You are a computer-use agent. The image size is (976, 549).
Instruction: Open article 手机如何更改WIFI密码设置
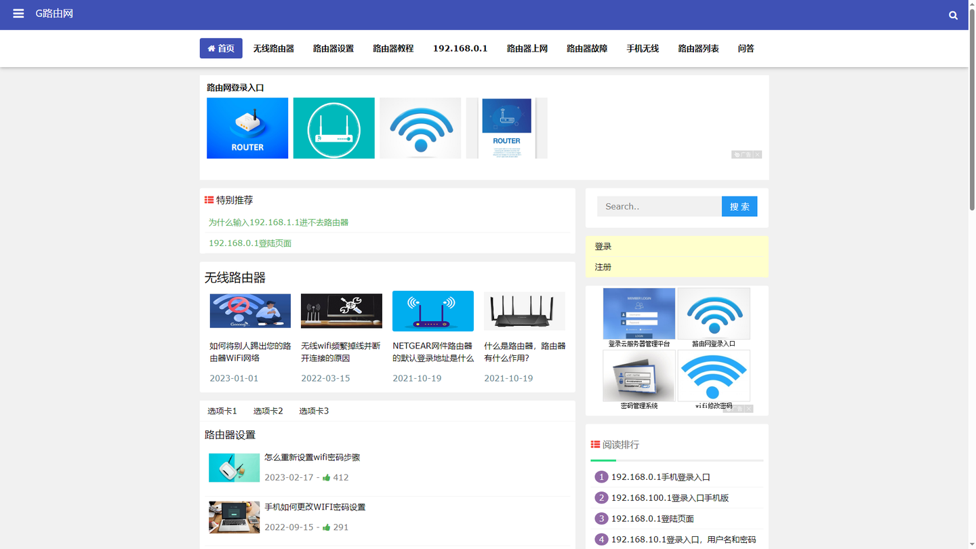315,507
